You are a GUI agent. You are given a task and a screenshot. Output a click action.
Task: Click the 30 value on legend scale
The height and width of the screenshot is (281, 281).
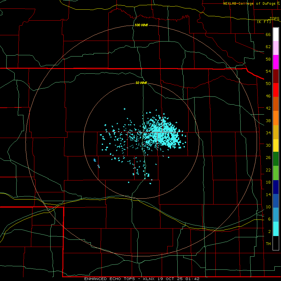tap(268, 145)
